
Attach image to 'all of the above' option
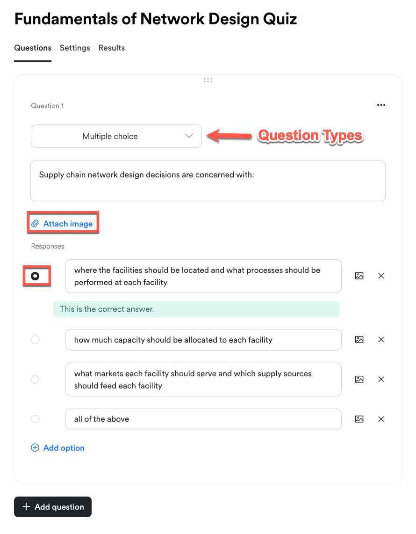(x=359, y=419)
